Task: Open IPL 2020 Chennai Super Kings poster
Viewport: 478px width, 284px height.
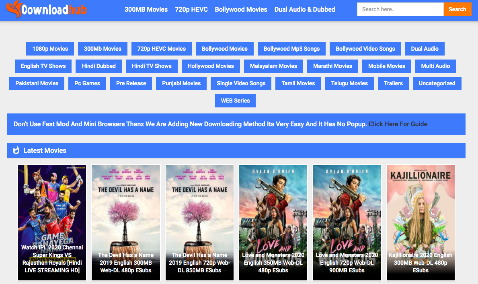Action: (52, 222)
